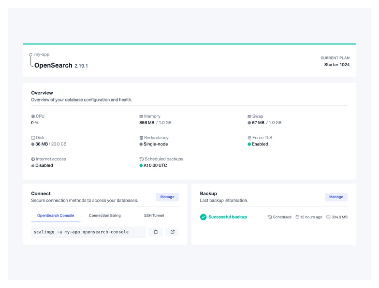
Task: Click the Disabled value under Internet access
Action: (44, 165)
